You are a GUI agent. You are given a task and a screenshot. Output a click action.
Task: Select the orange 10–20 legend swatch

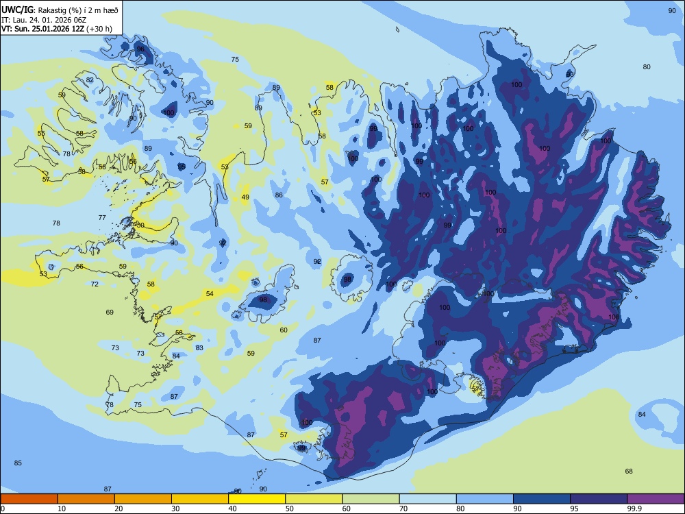pos(86,499)
